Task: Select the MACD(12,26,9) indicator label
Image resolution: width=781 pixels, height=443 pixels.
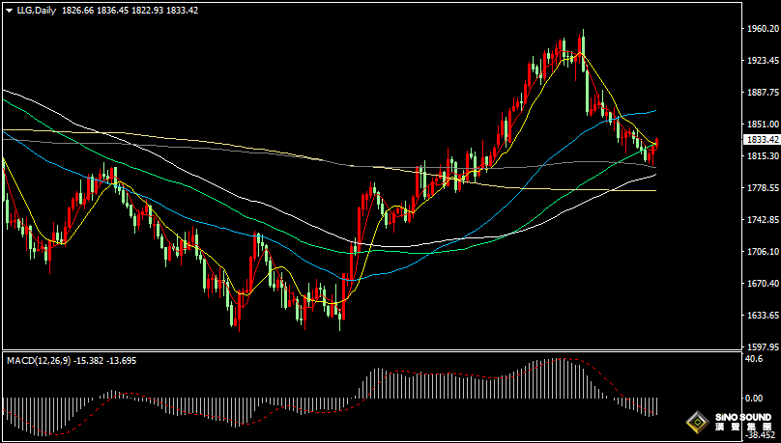Action: [38, 361]
